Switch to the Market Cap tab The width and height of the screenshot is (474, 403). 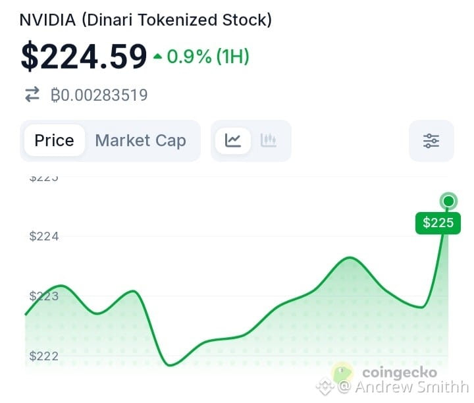141,140
